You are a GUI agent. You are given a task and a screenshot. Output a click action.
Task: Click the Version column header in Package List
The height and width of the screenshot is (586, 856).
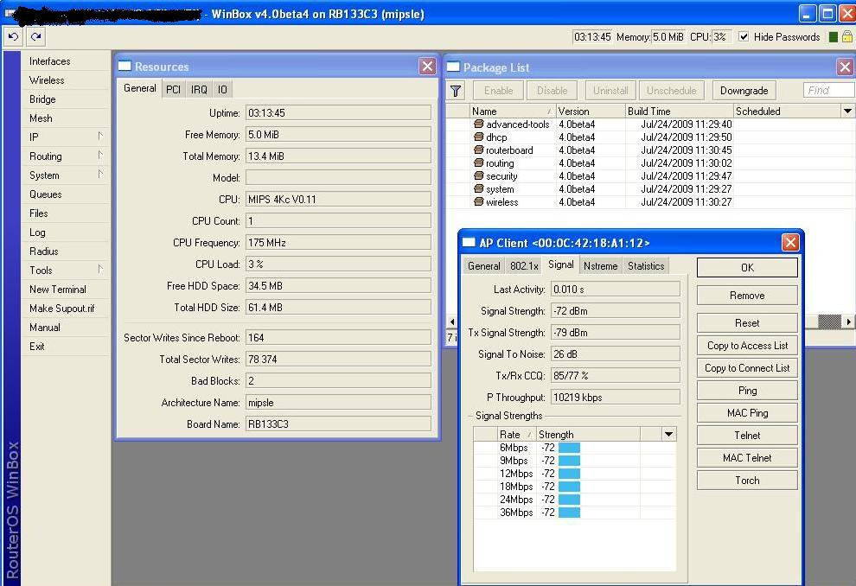591,111
